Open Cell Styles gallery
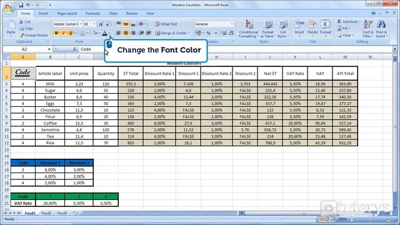 [x=282, y=29]
